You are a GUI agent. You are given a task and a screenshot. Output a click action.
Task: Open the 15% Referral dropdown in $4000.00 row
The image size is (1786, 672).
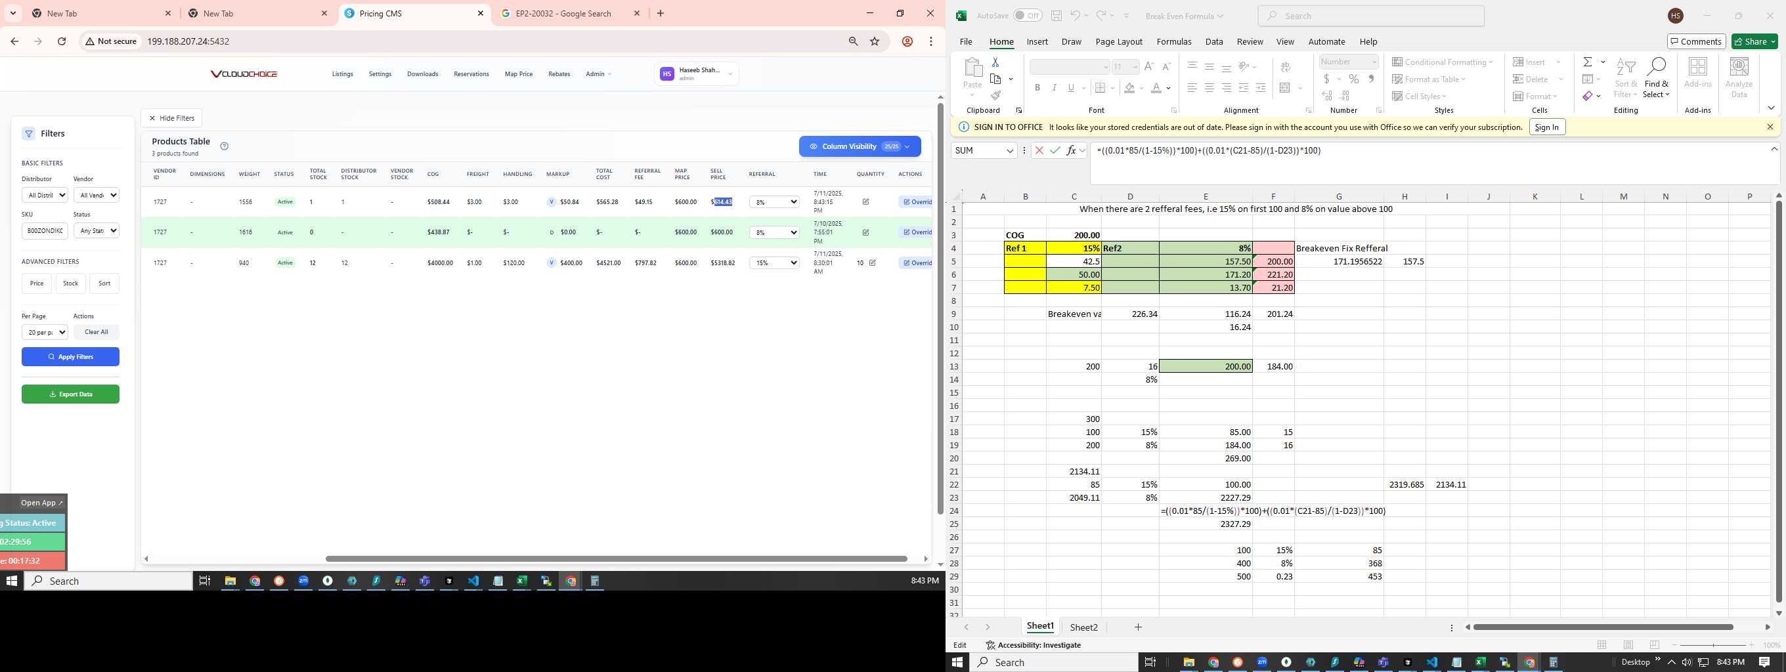[774, 263]
